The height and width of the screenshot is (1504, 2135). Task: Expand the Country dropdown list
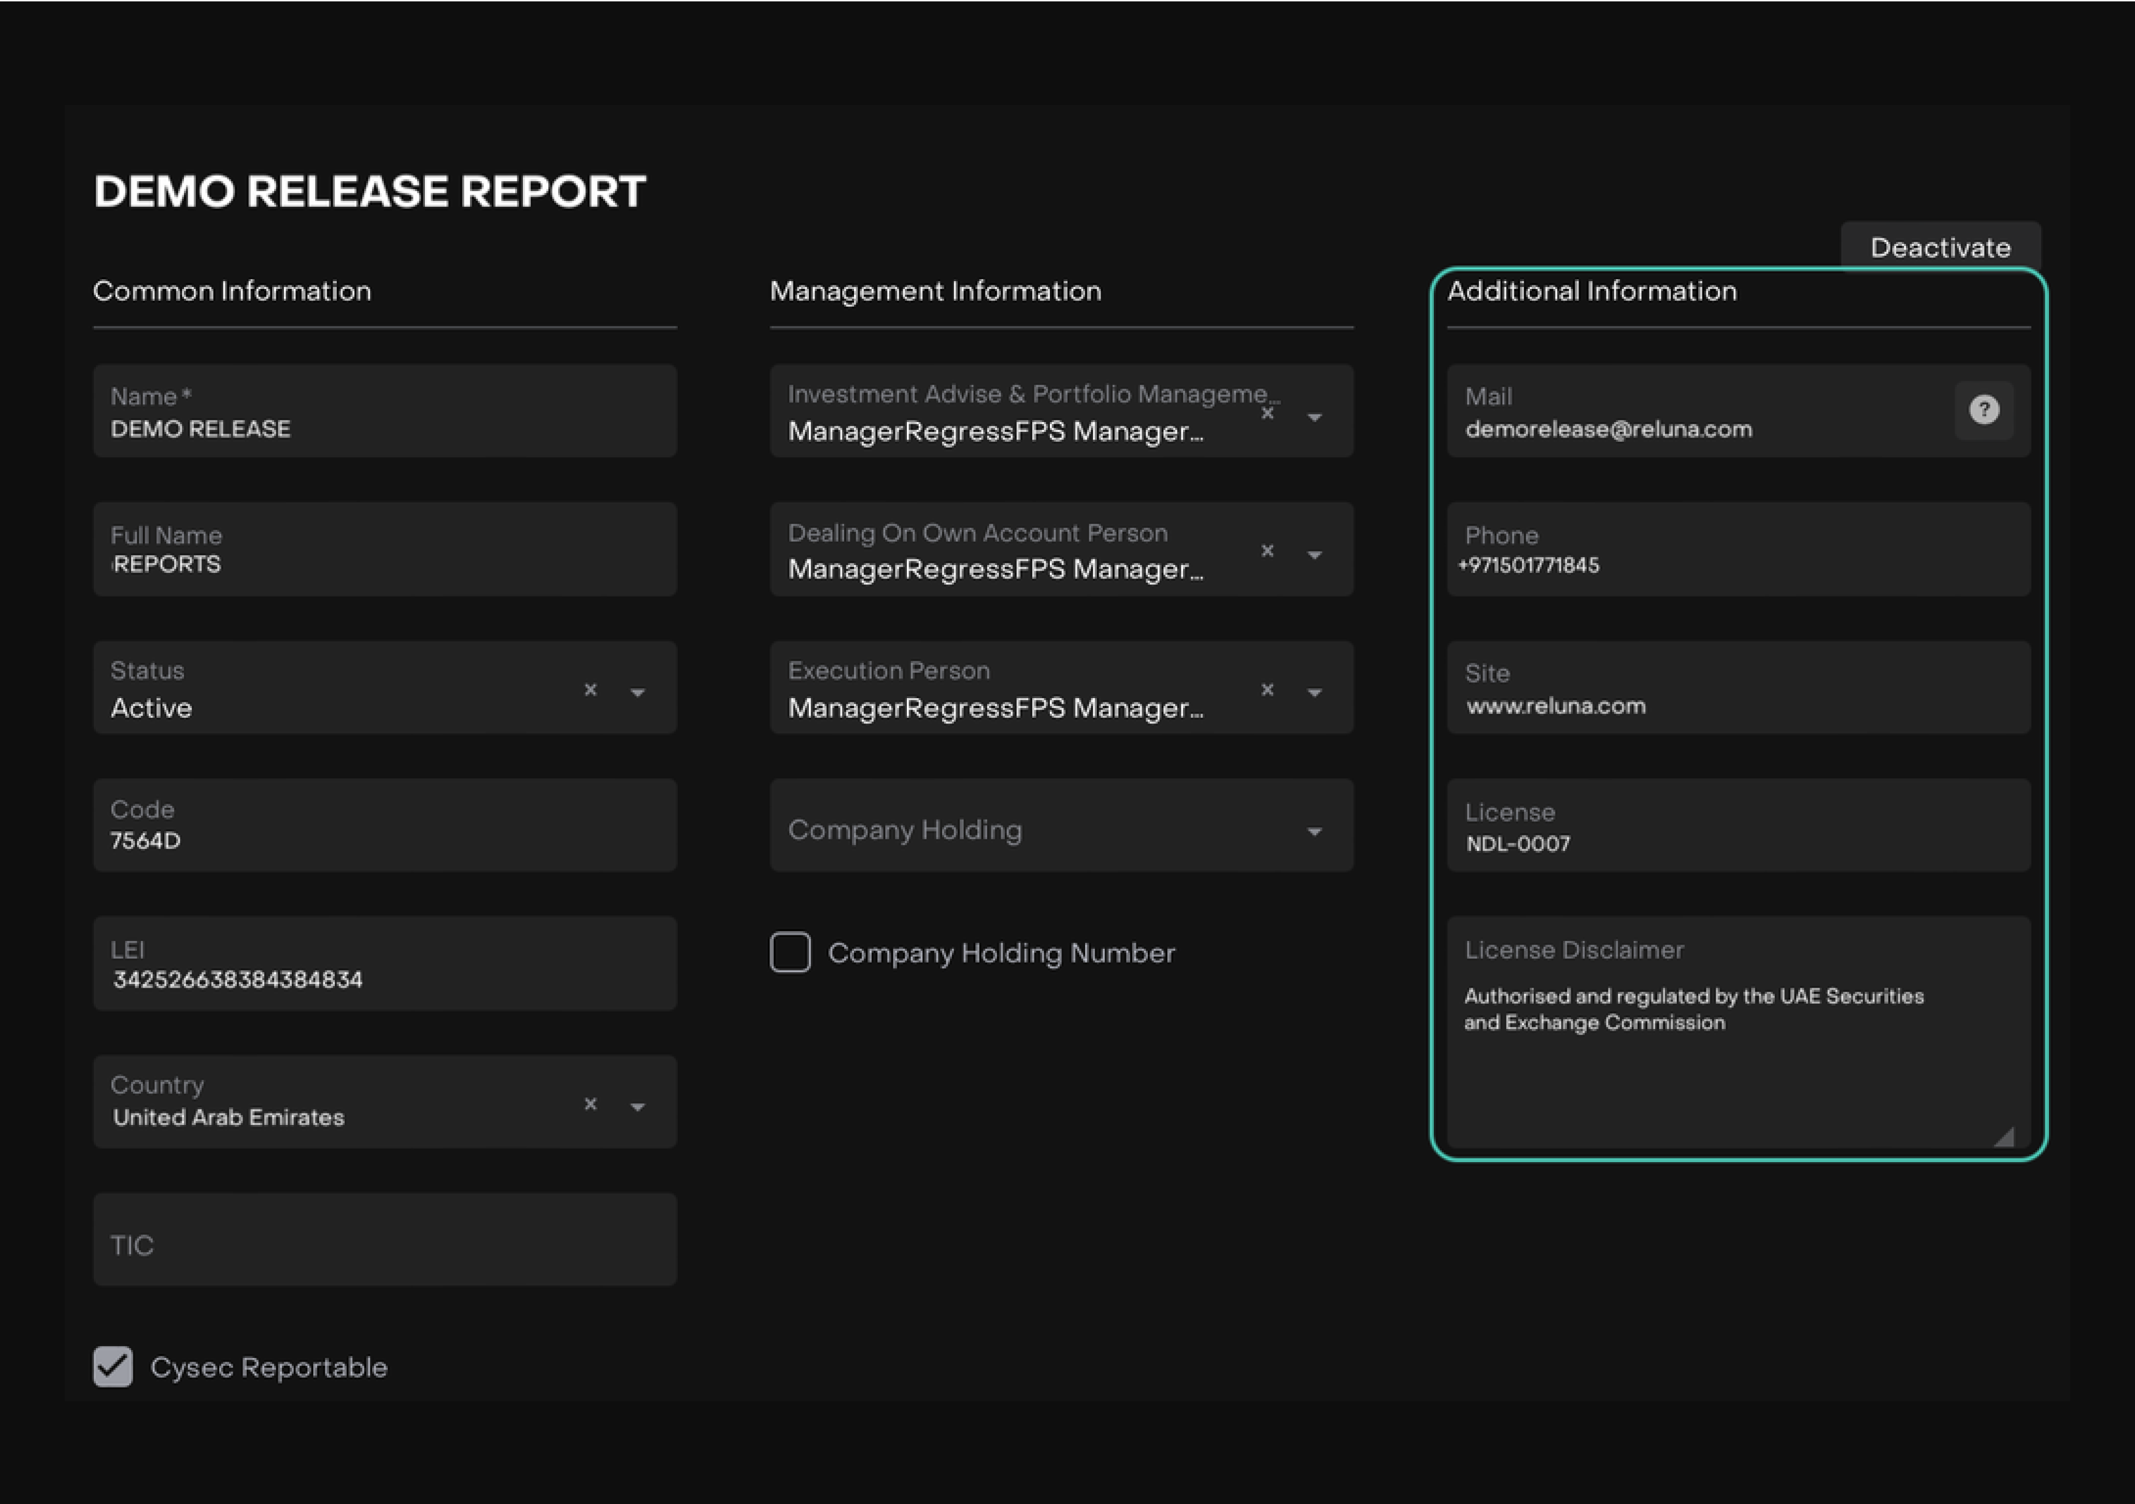coord(638,1107)
